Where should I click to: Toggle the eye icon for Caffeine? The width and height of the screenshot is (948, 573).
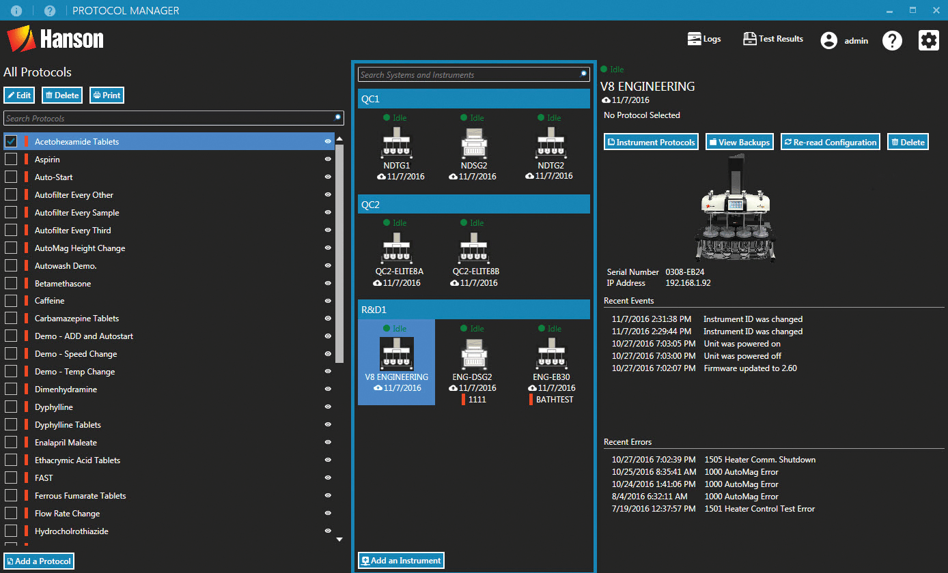coord(328,300)
